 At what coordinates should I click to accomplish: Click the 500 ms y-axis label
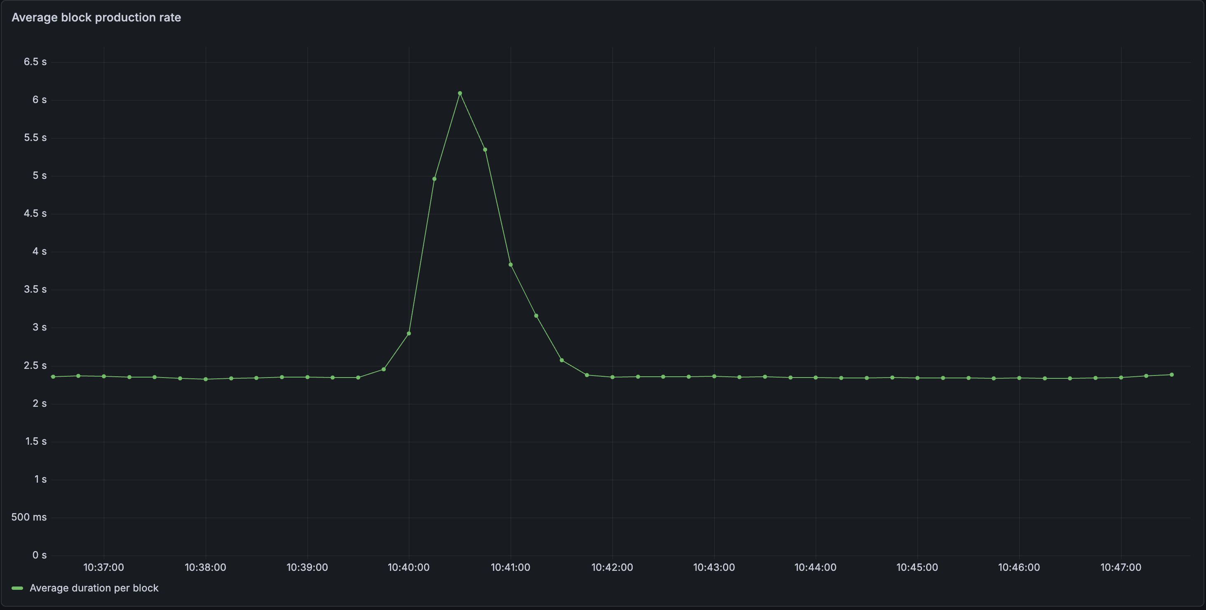(29, 517)
